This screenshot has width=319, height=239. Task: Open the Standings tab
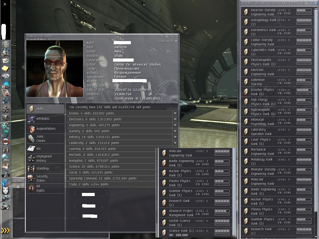click(45, 168)
